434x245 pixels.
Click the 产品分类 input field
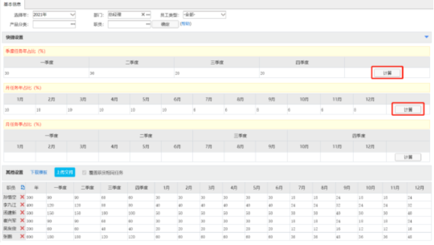point(54,24)
